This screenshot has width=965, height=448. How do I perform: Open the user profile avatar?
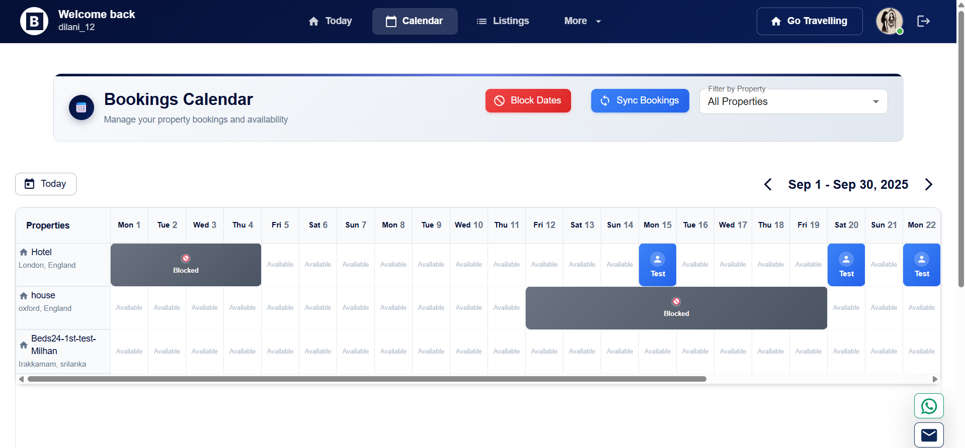pos(889,21)
